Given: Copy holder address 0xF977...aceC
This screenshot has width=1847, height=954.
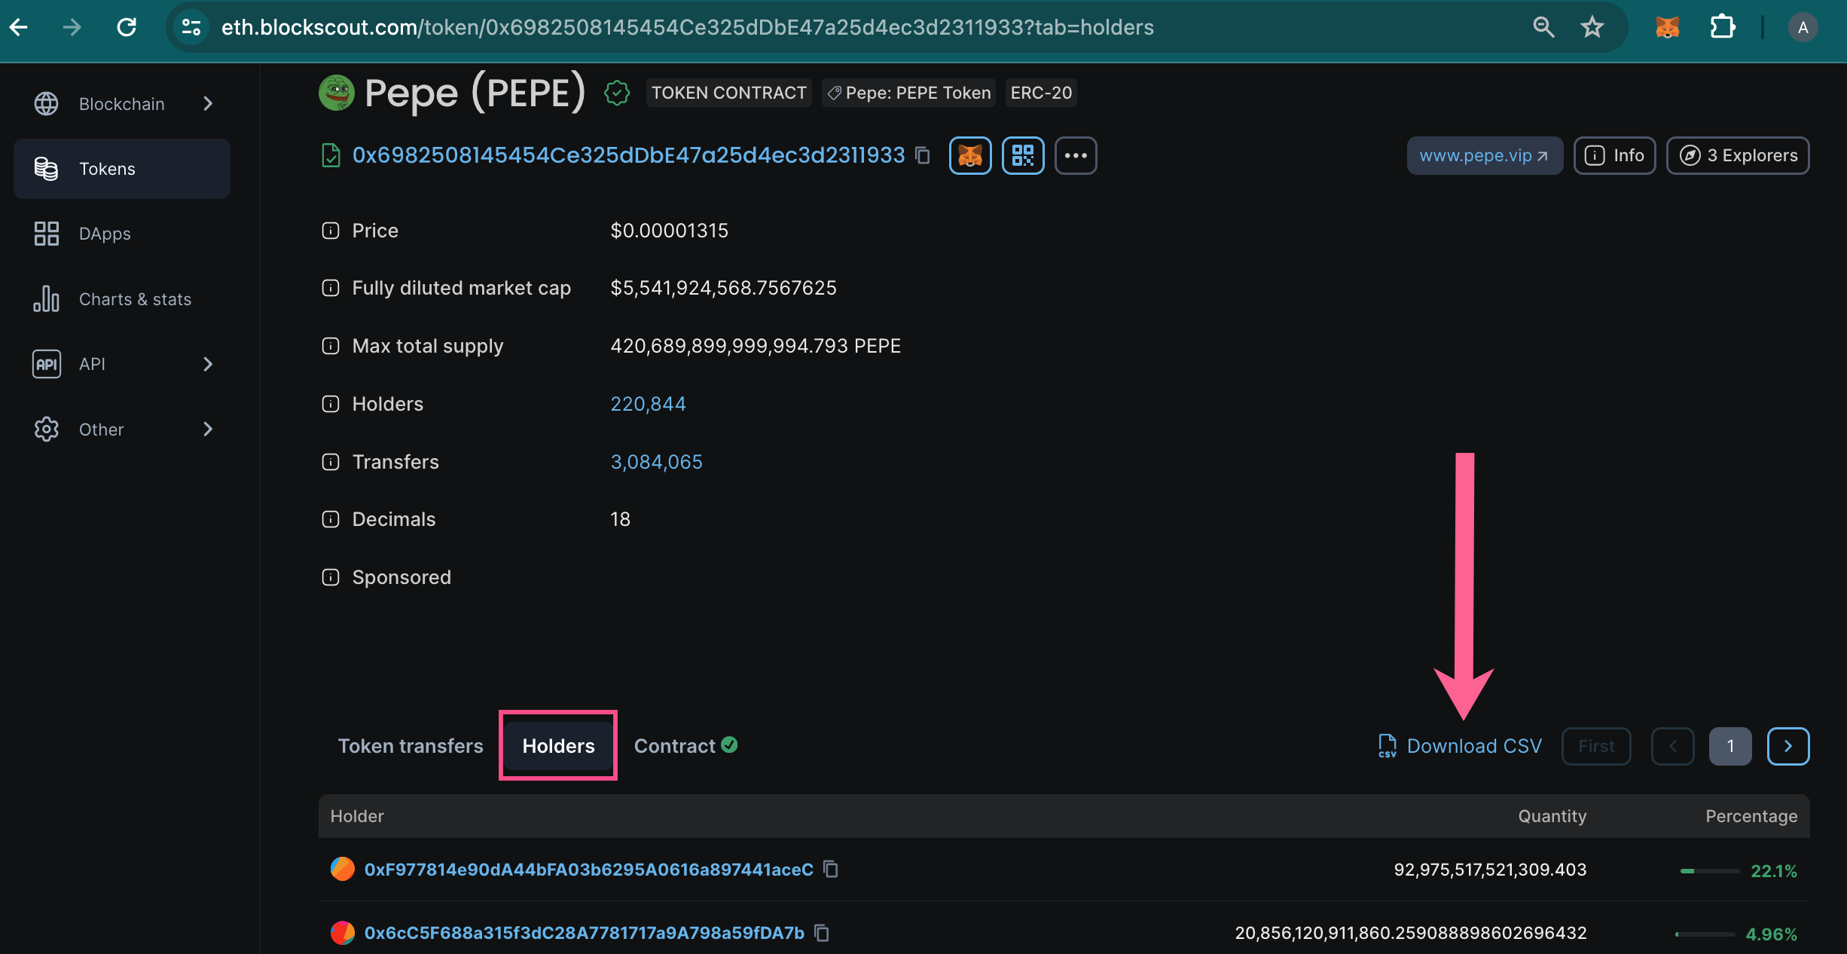Looking at the screenshot, I should pyautogui.click(x=831, y=870).
